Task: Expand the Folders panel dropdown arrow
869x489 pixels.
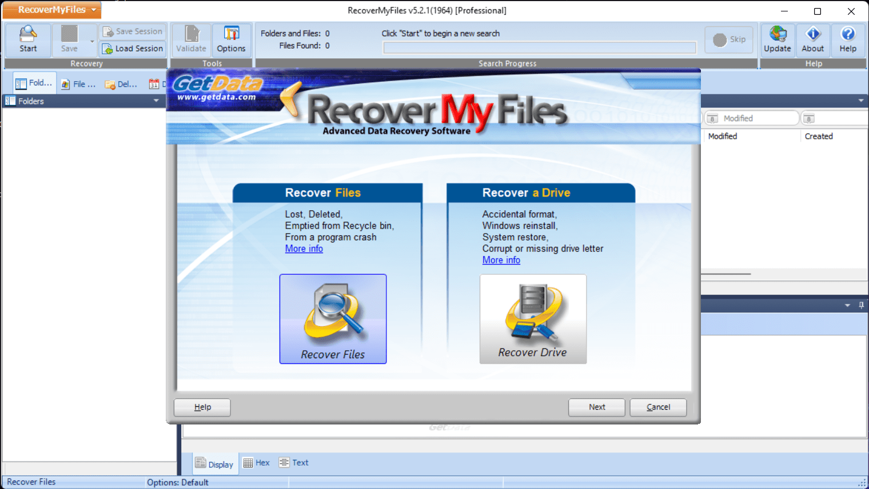Action: pos(156,101)
